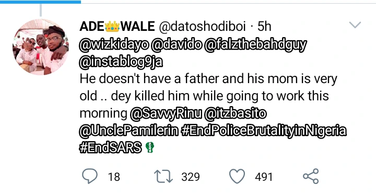Open the @wizkidayo mention
The image size is (376, 196).
click(x=114, y=44)
